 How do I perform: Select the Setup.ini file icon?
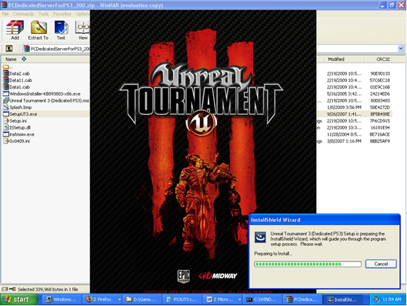pos(6,121)
